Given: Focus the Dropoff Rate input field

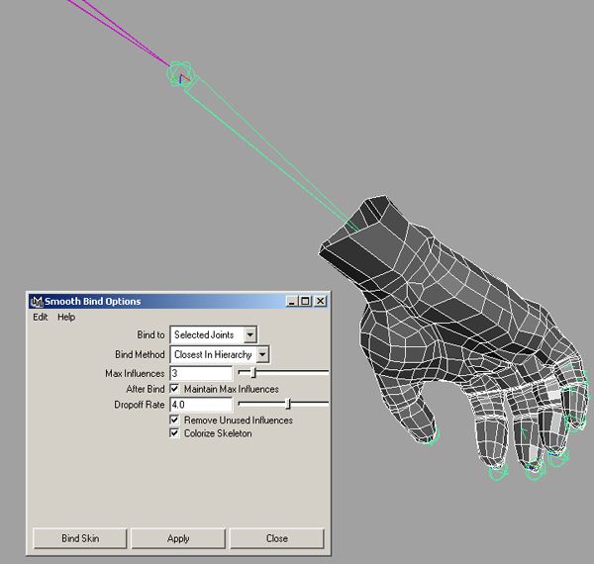Looking at the screenshot, I should 201,405.
